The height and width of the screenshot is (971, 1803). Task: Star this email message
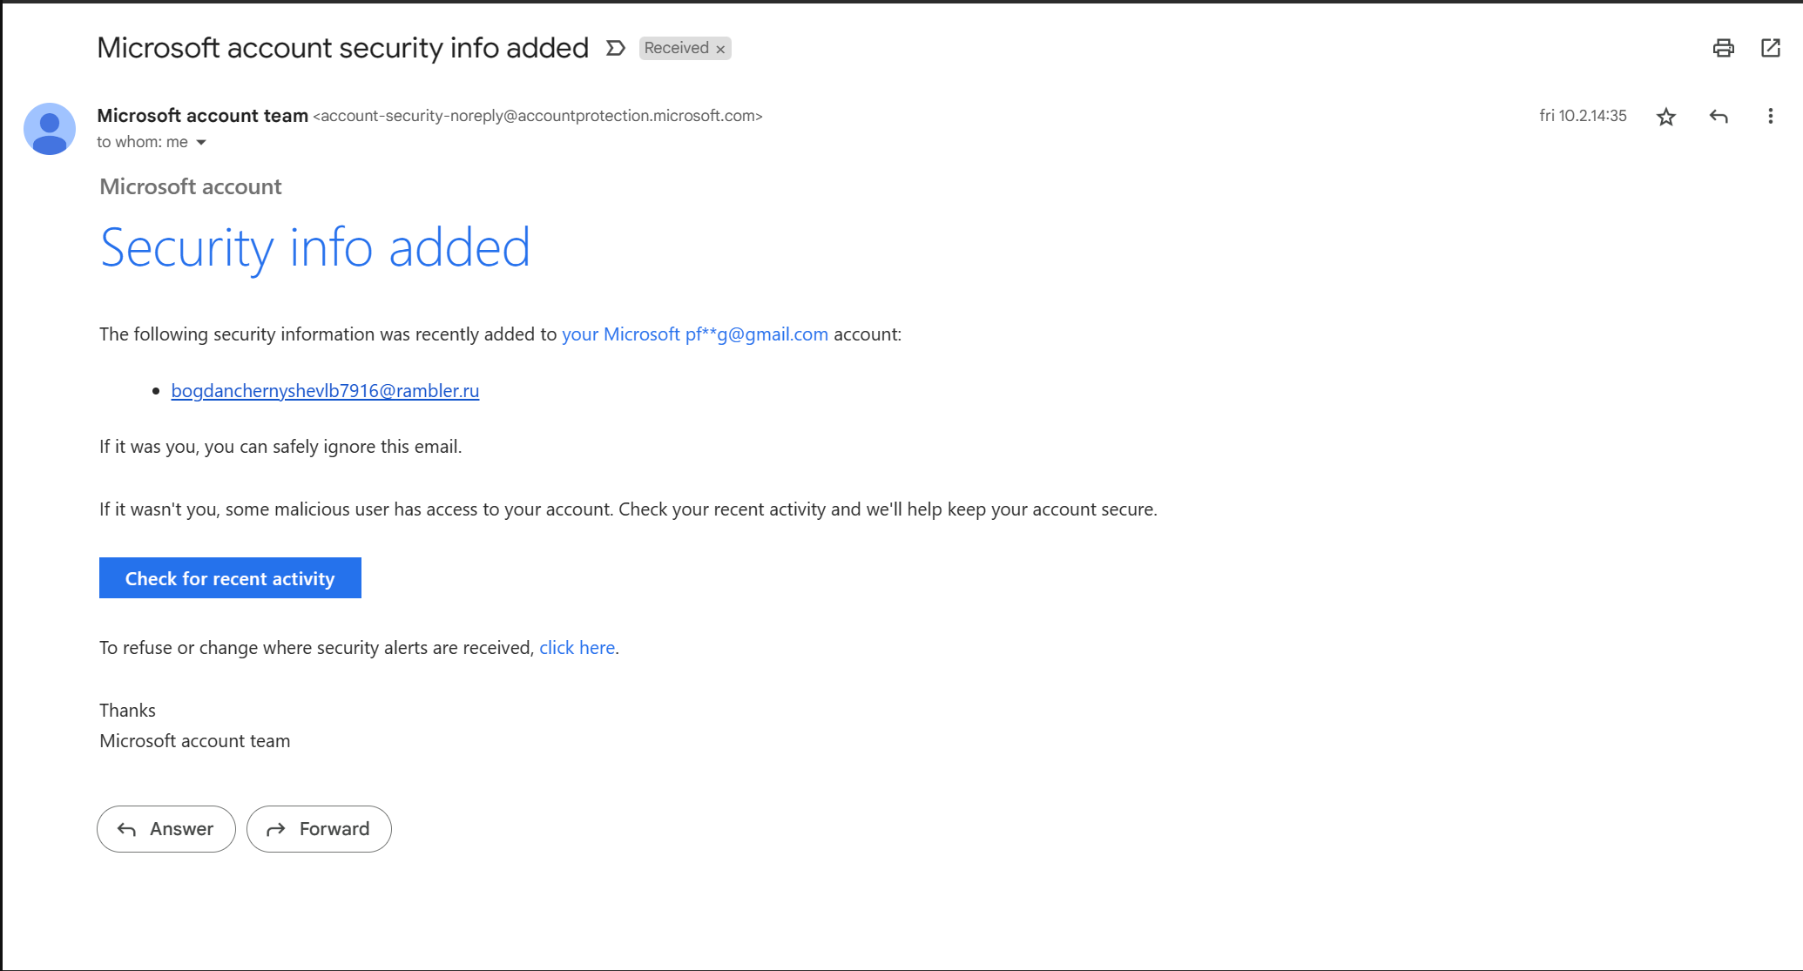pyautogui.click(x=1665, y=117)
